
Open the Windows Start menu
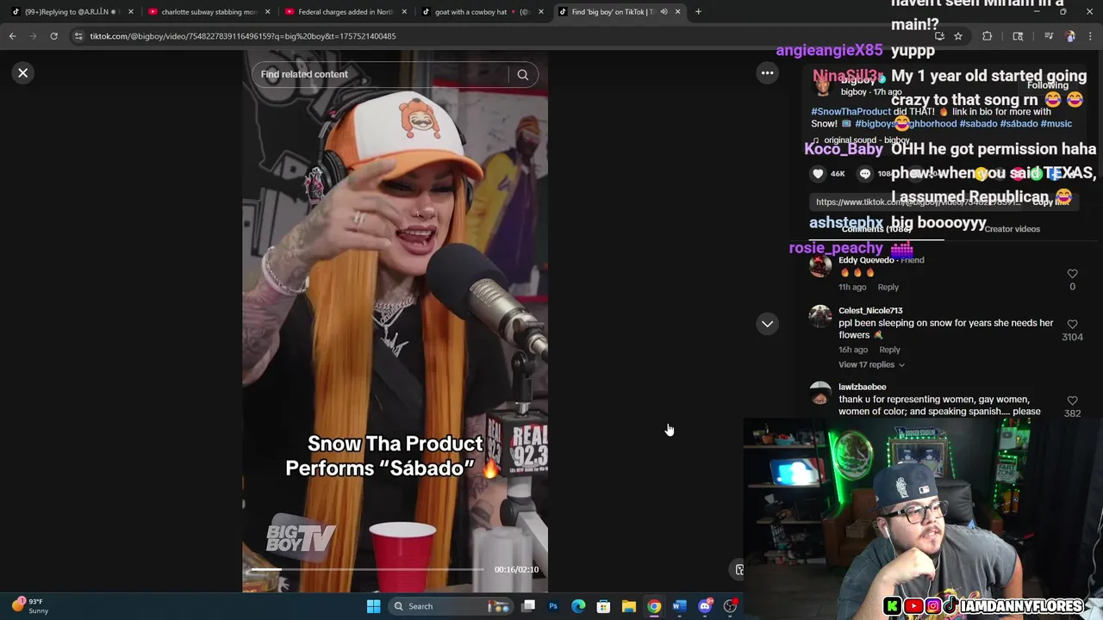pyautogui.click(x=373, y=606)
